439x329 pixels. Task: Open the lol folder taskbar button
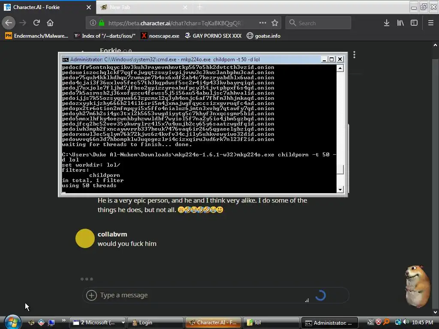point(271,323)
